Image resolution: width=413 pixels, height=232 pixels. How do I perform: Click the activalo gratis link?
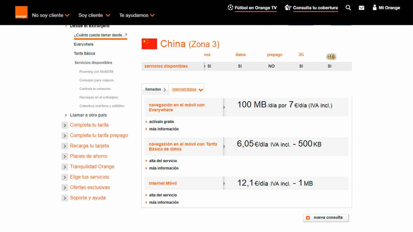[x=161, y=122]
